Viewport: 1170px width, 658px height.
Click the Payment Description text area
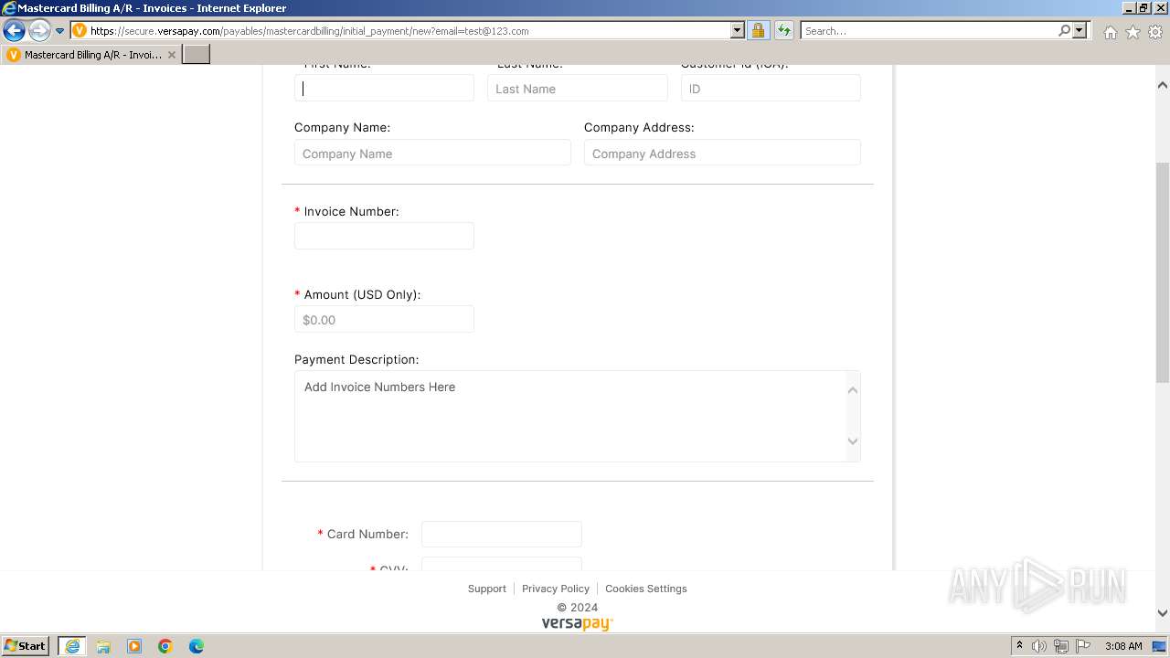(x=578, y=416)
